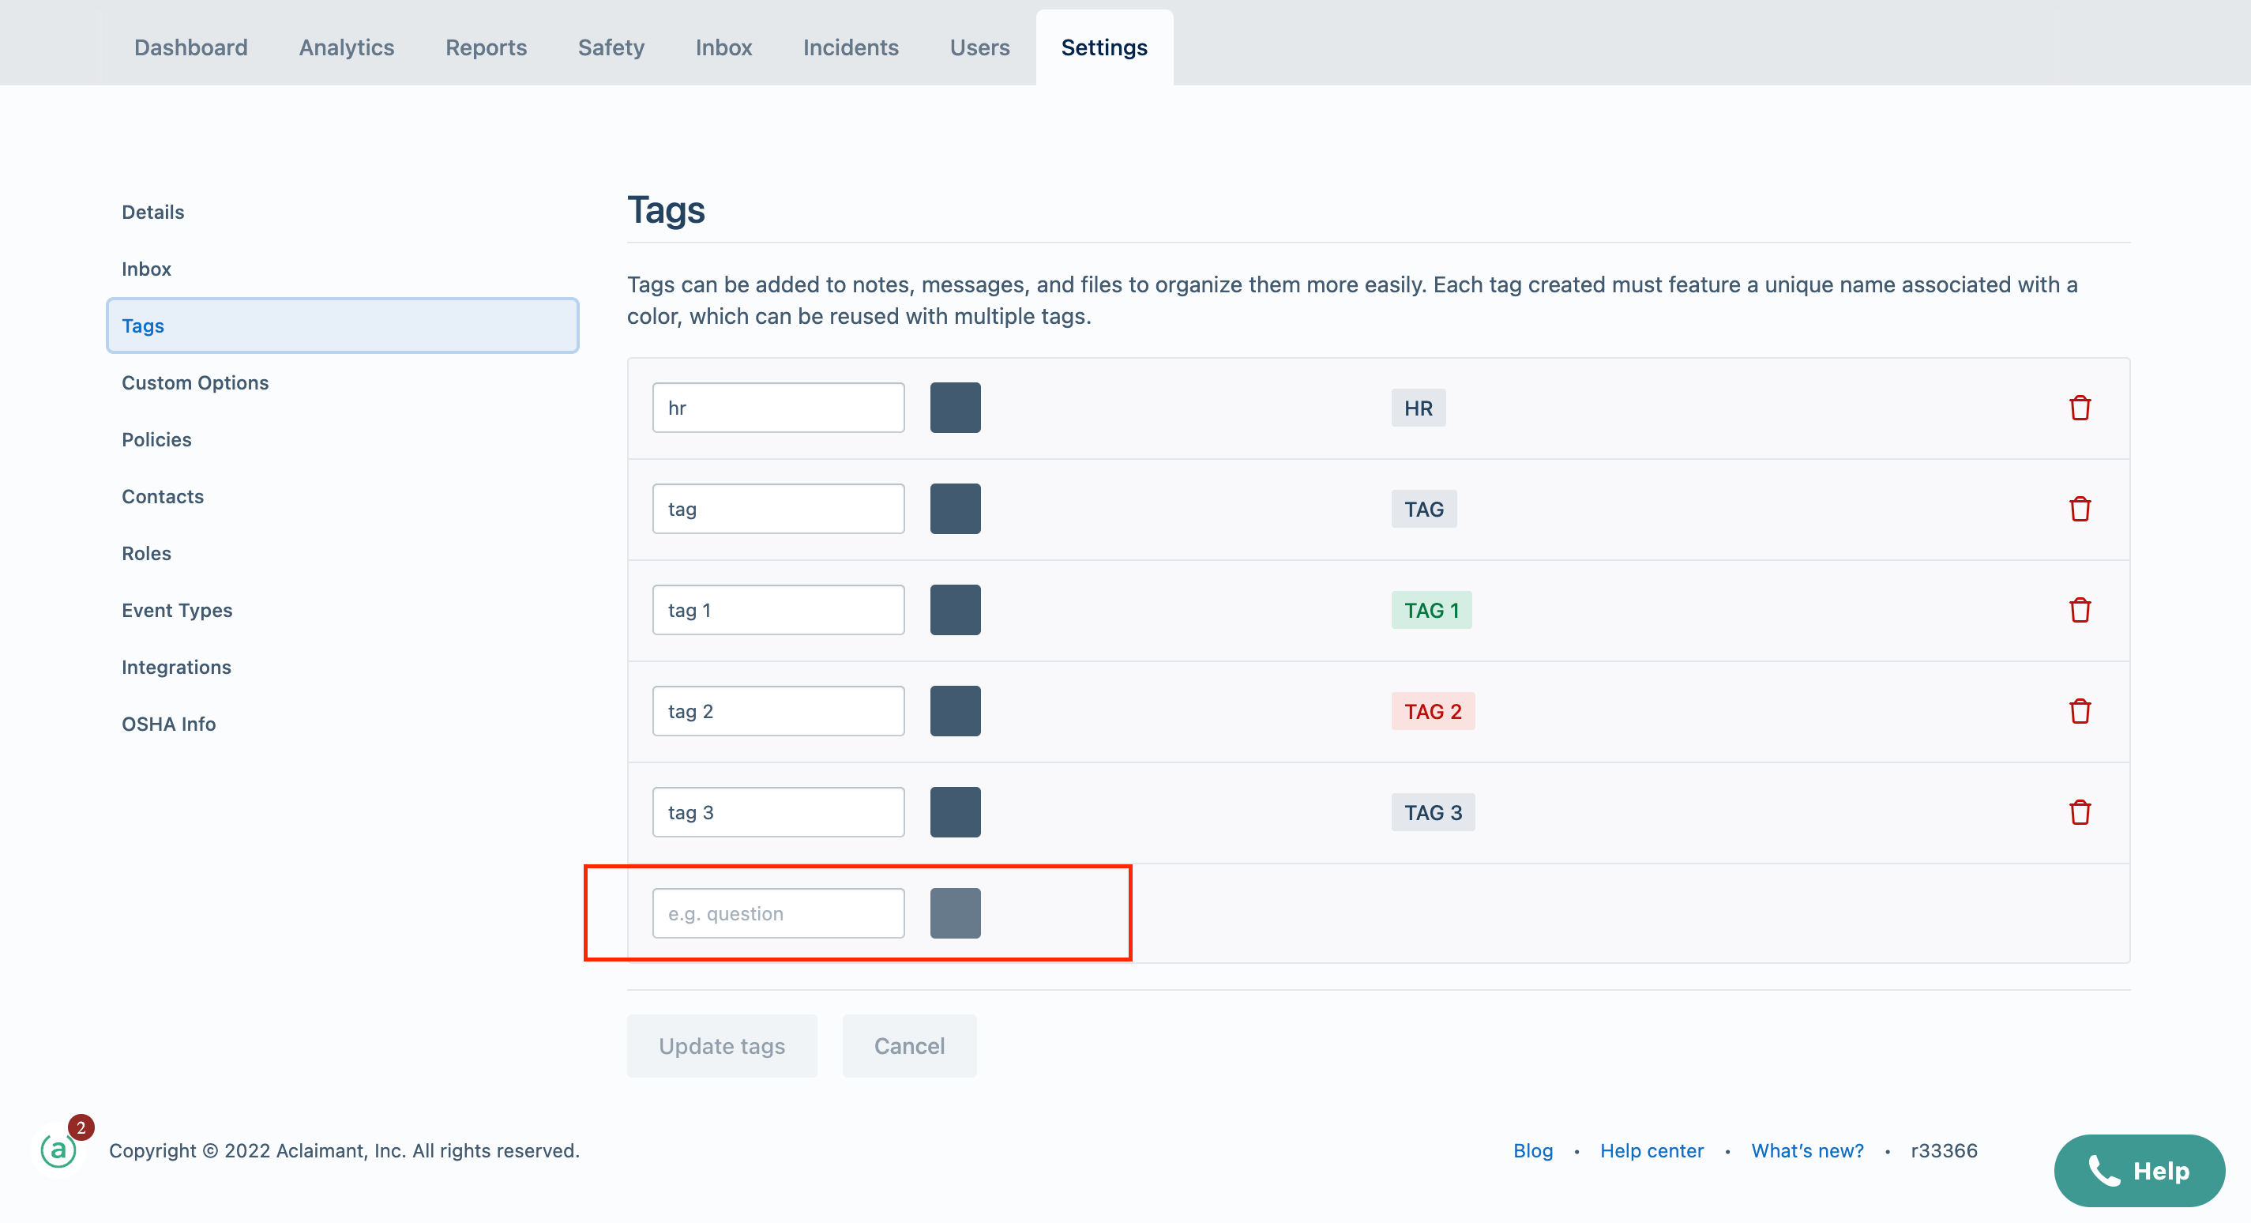Delete the hr tag with trash icon

(2080, 408)
